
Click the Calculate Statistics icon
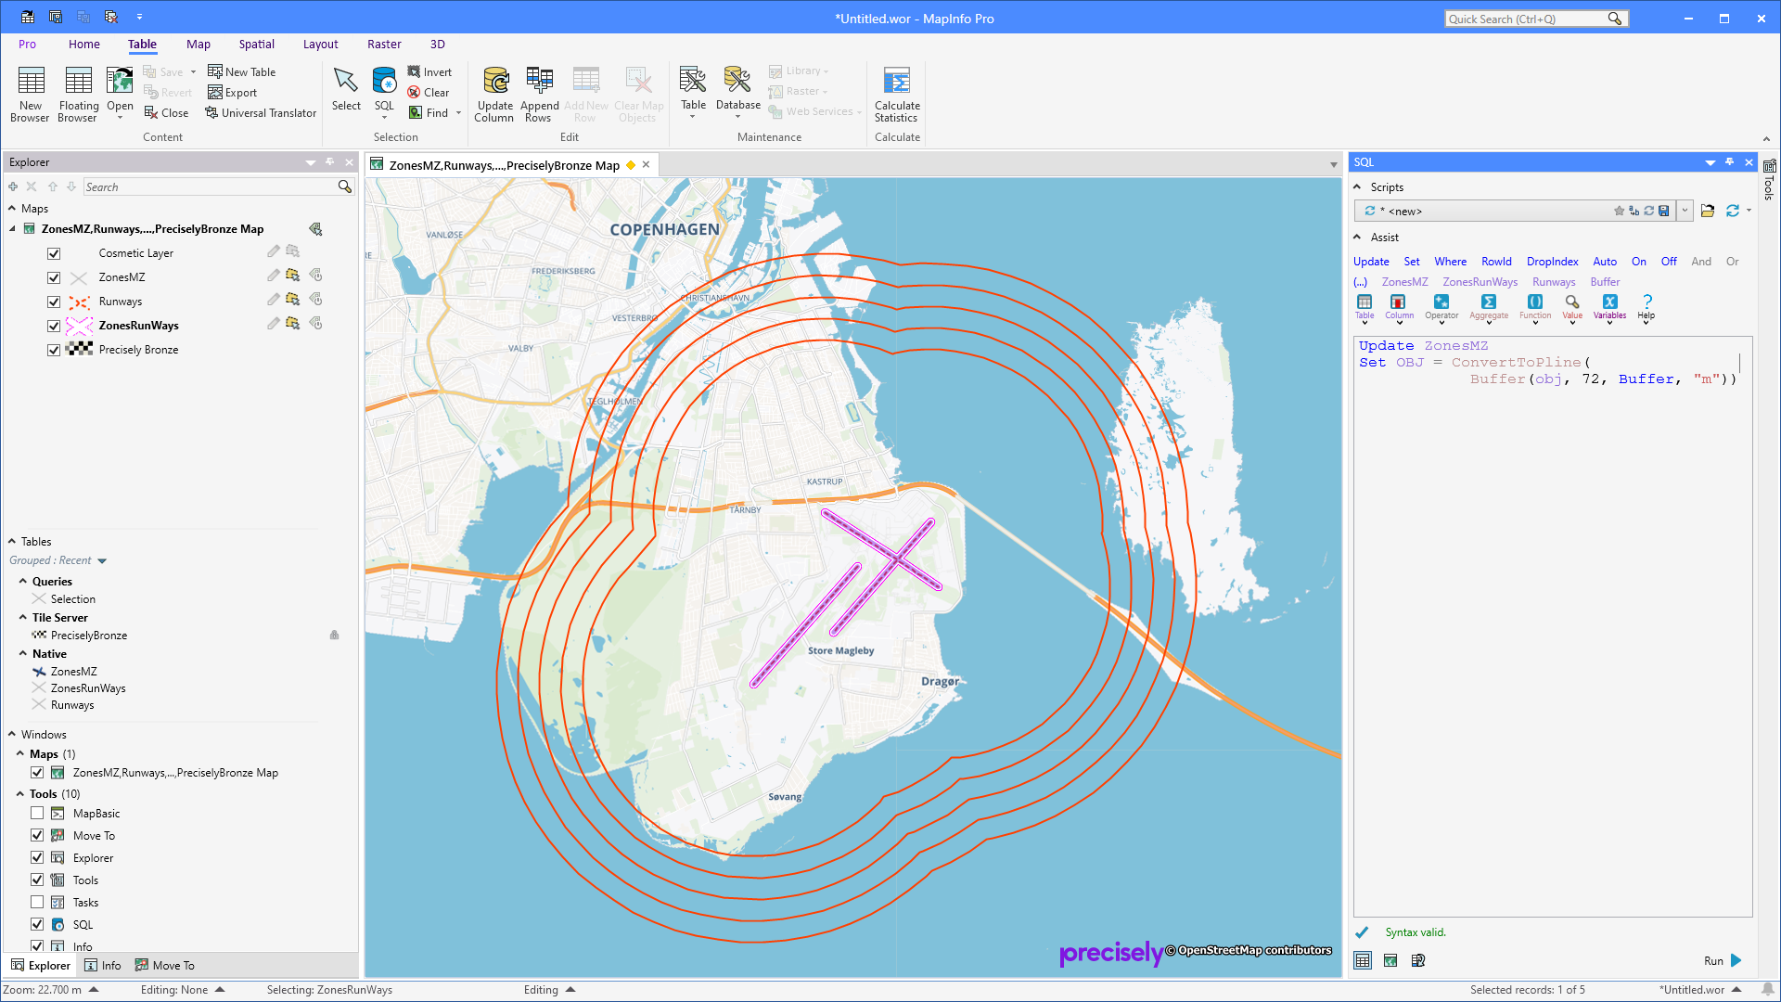pyautogui.click(x=896, y=93)
